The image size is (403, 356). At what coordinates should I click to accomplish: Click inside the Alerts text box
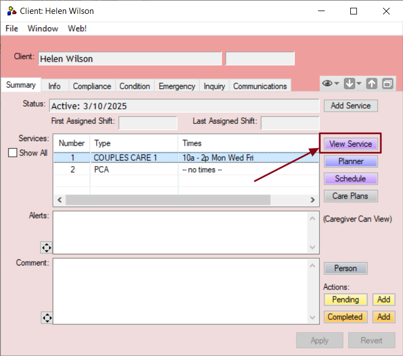pyautogui.click(x=180, y=233)
